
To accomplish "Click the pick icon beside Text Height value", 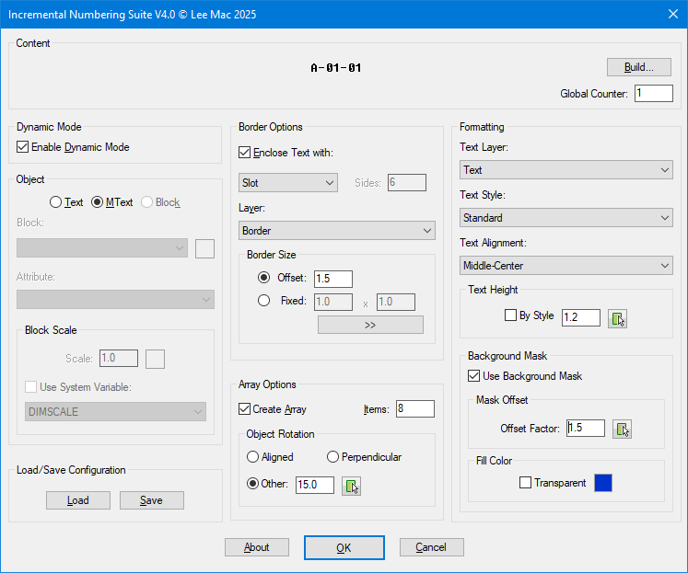I will (618, 318).
